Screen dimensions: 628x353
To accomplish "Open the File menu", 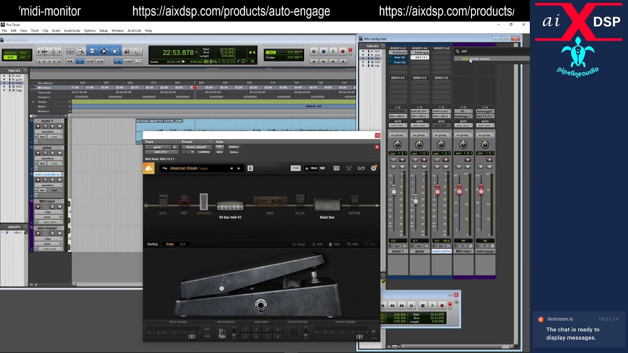I will [4, 30].
